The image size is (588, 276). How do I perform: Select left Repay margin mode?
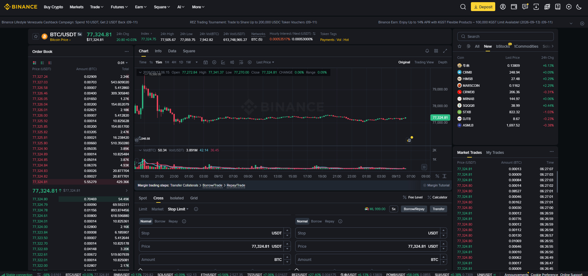click(x=173, y=221)
